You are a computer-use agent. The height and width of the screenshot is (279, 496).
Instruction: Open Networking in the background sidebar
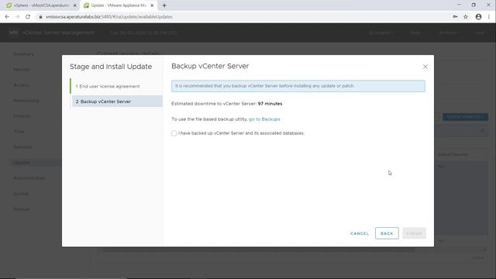point(26,101)
